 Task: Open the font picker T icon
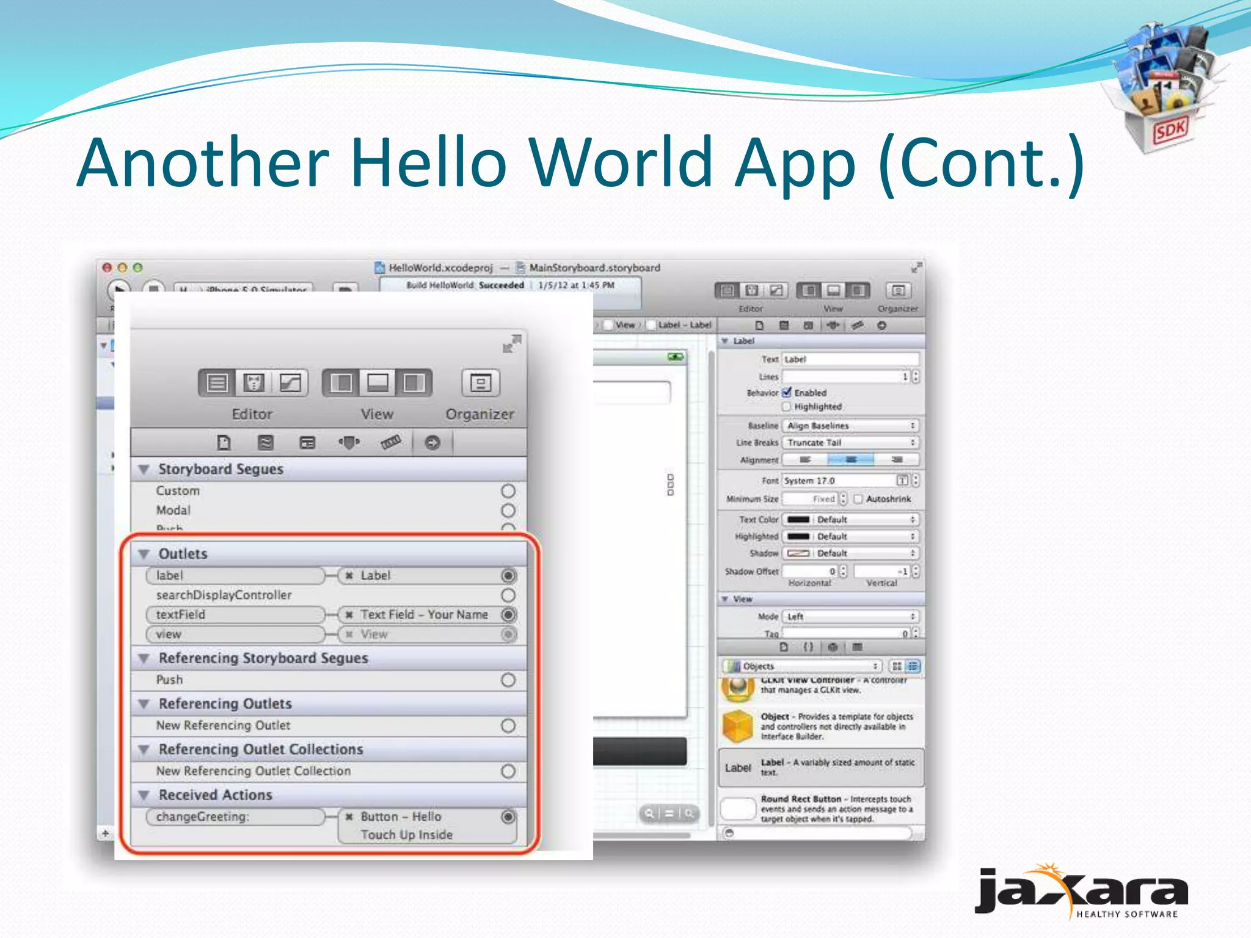coord(902,481)
